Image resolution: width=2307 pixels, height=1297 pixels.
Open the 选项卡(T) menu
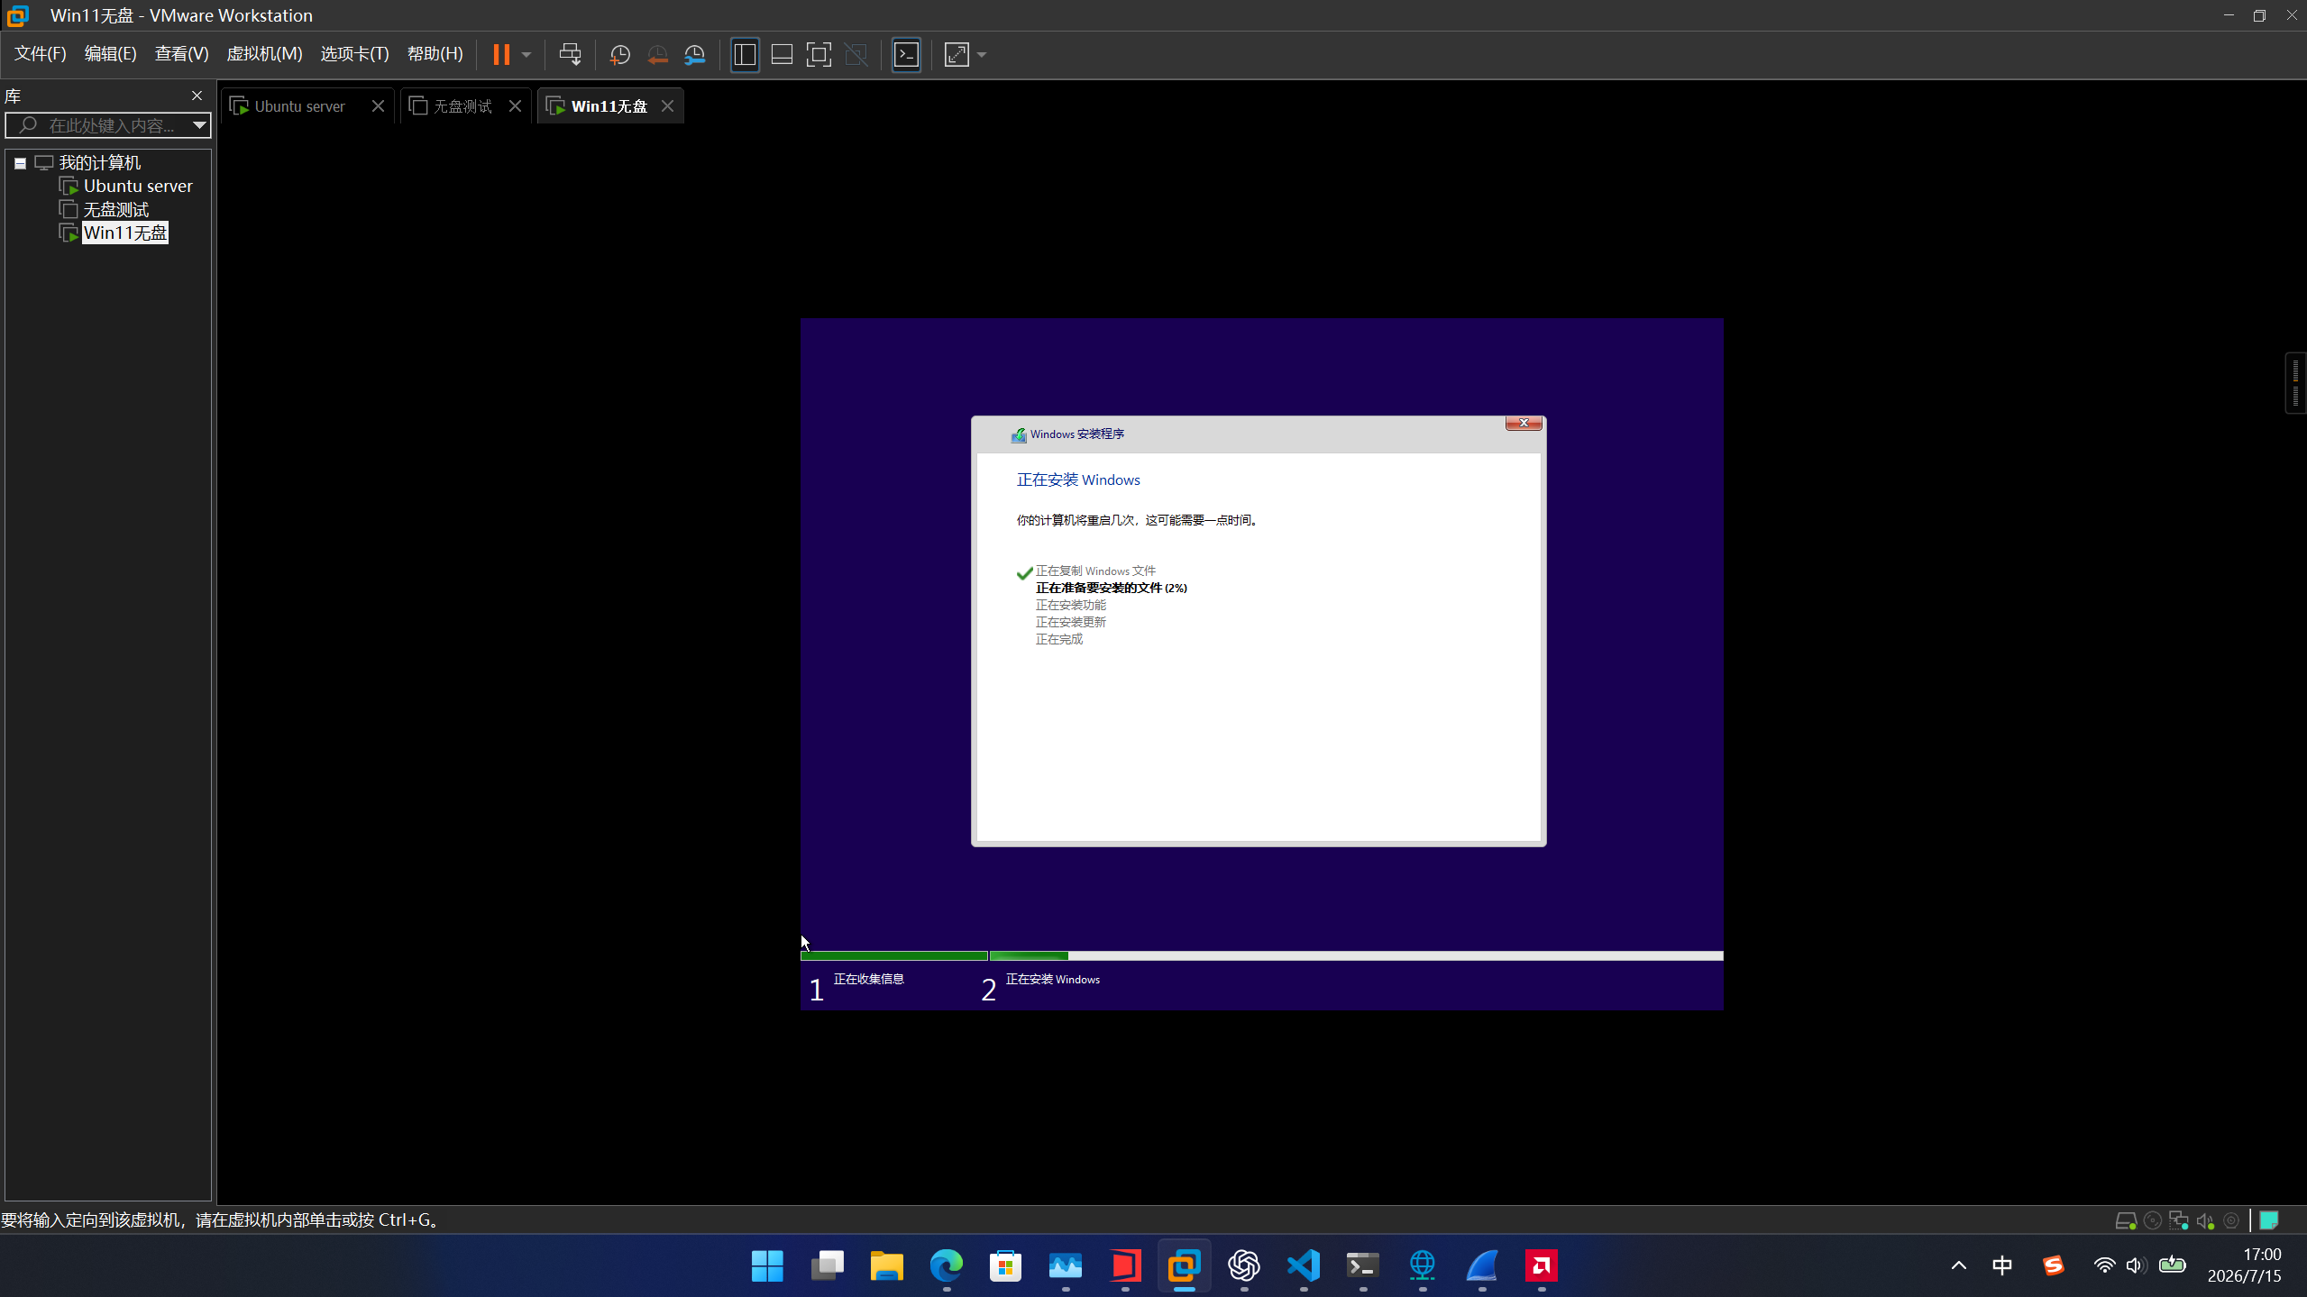354,54
